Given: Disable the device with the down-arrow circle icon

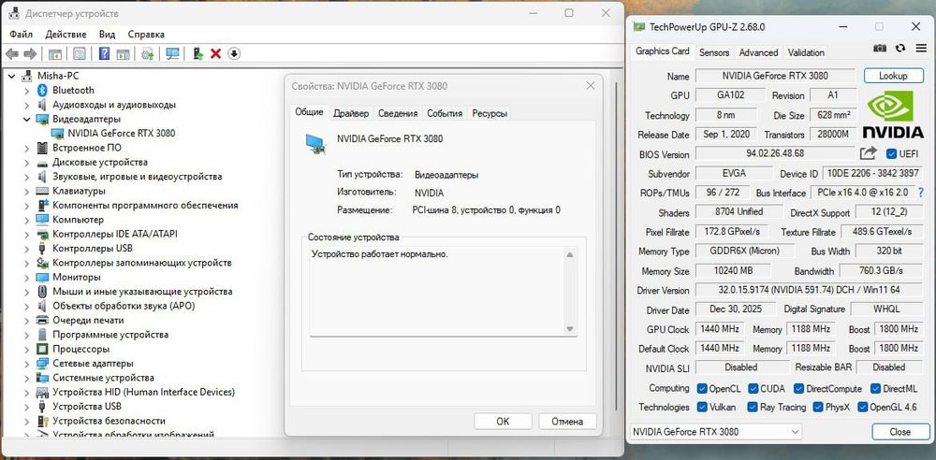Looking at the screenshot, I should tap(234, 54).
